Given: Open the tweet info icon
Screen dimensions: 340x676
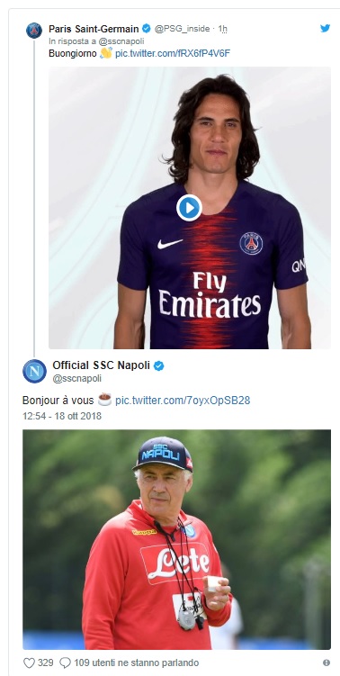Looking at the screenshot, I should 327,662.
